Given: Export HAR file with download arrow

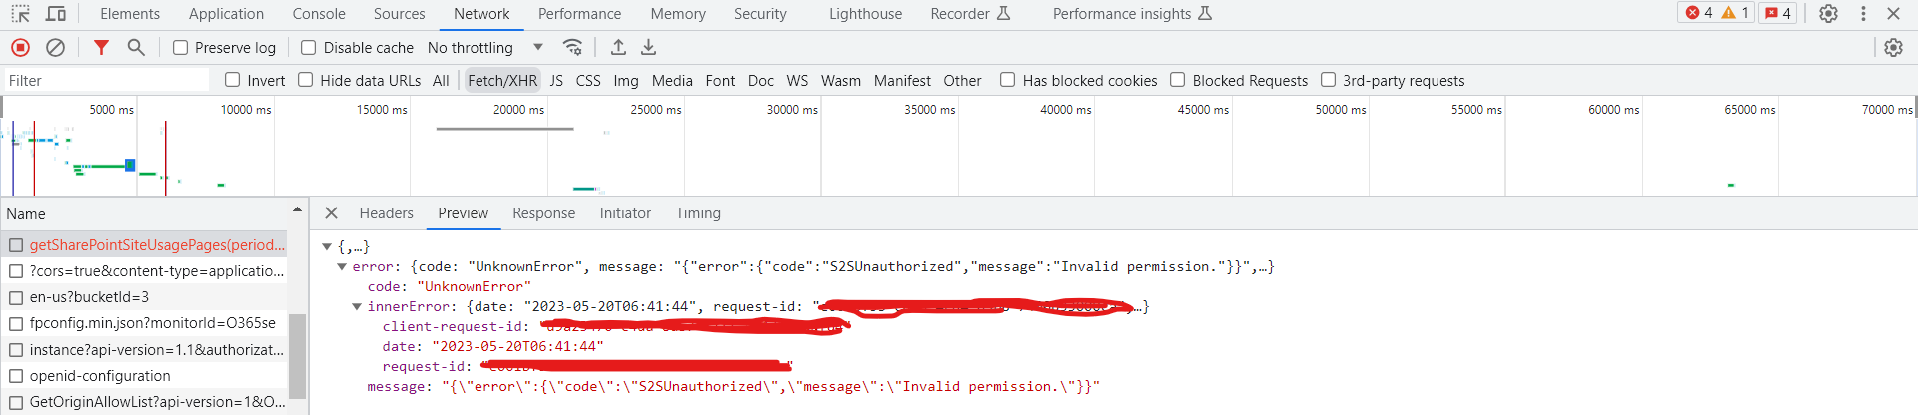Looking at the screenshot, I should coord(649,47).
